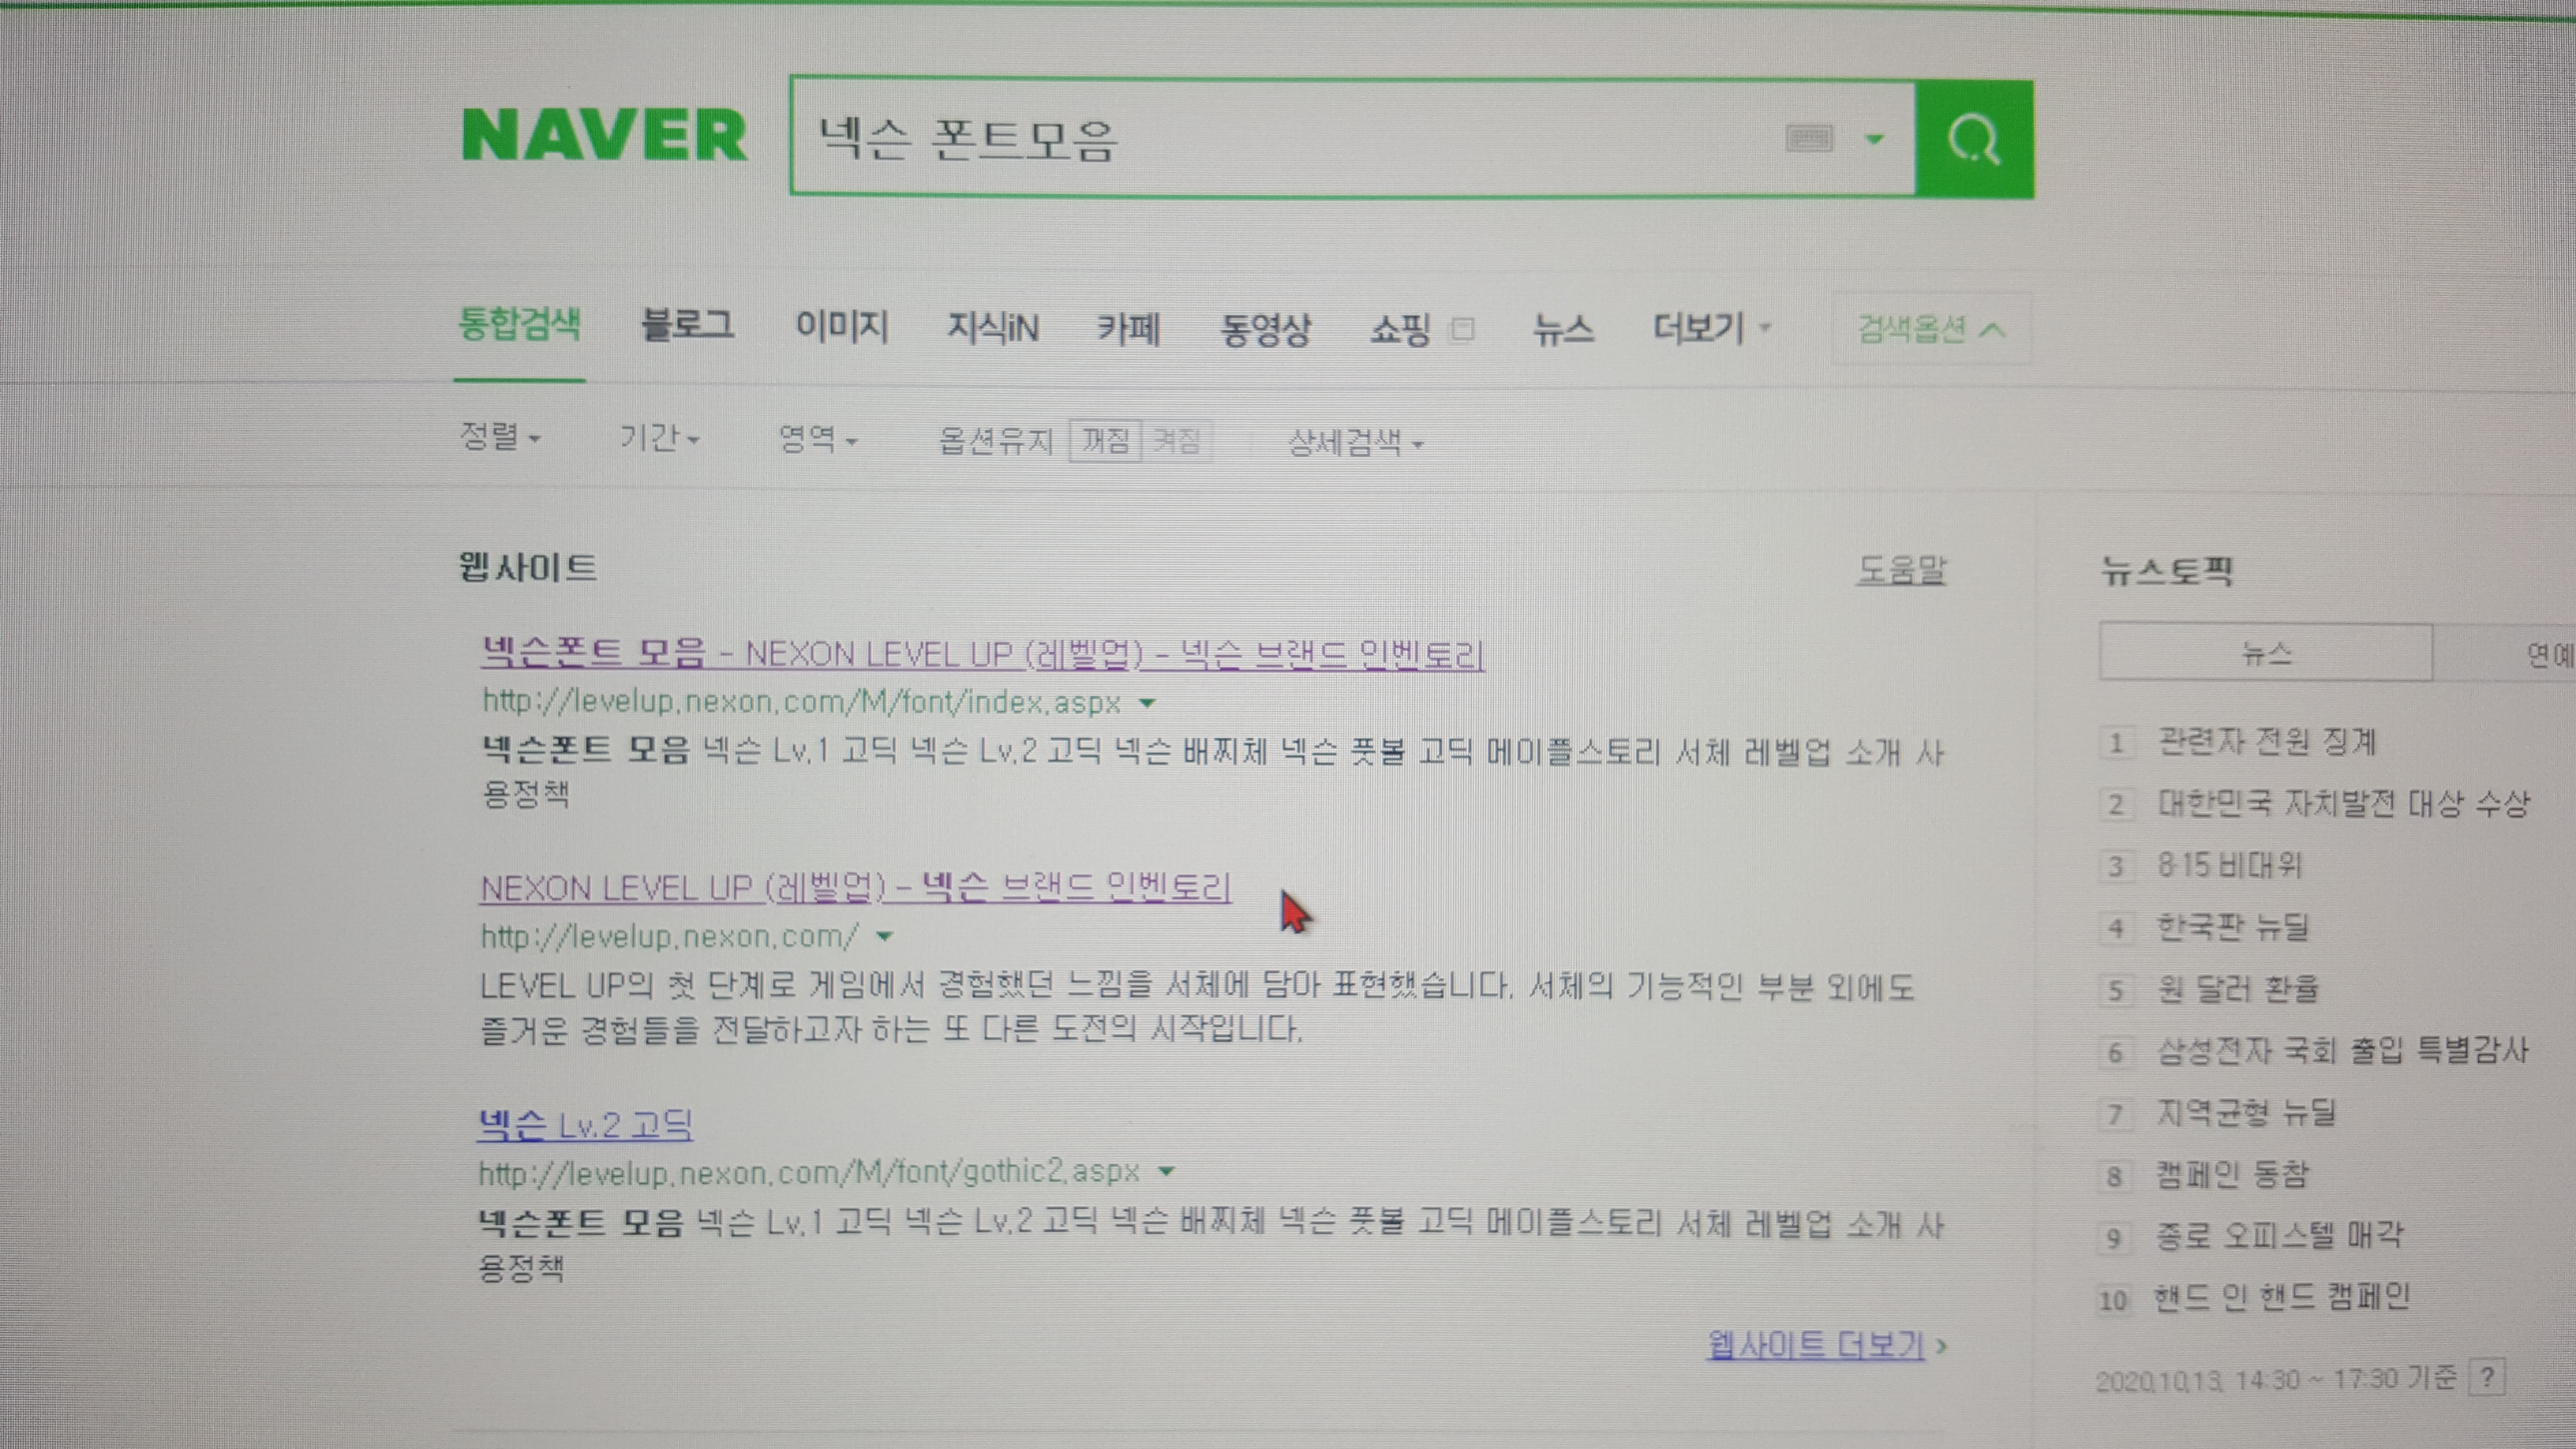Image resolution: width=2576 pixels, height=1449 pixels.
Task: Expand arrow beside levelup.nexon.com/M/font/index.aspx URL
Action: (1148, 703)
